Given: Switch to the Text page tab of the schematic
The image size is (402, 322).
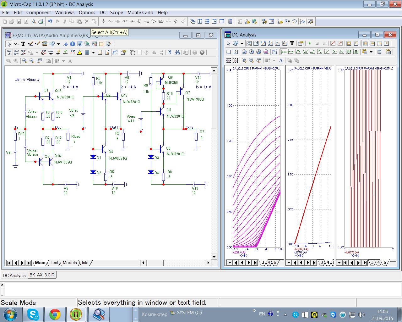Looking at the screenshot, I should [54, 263].
